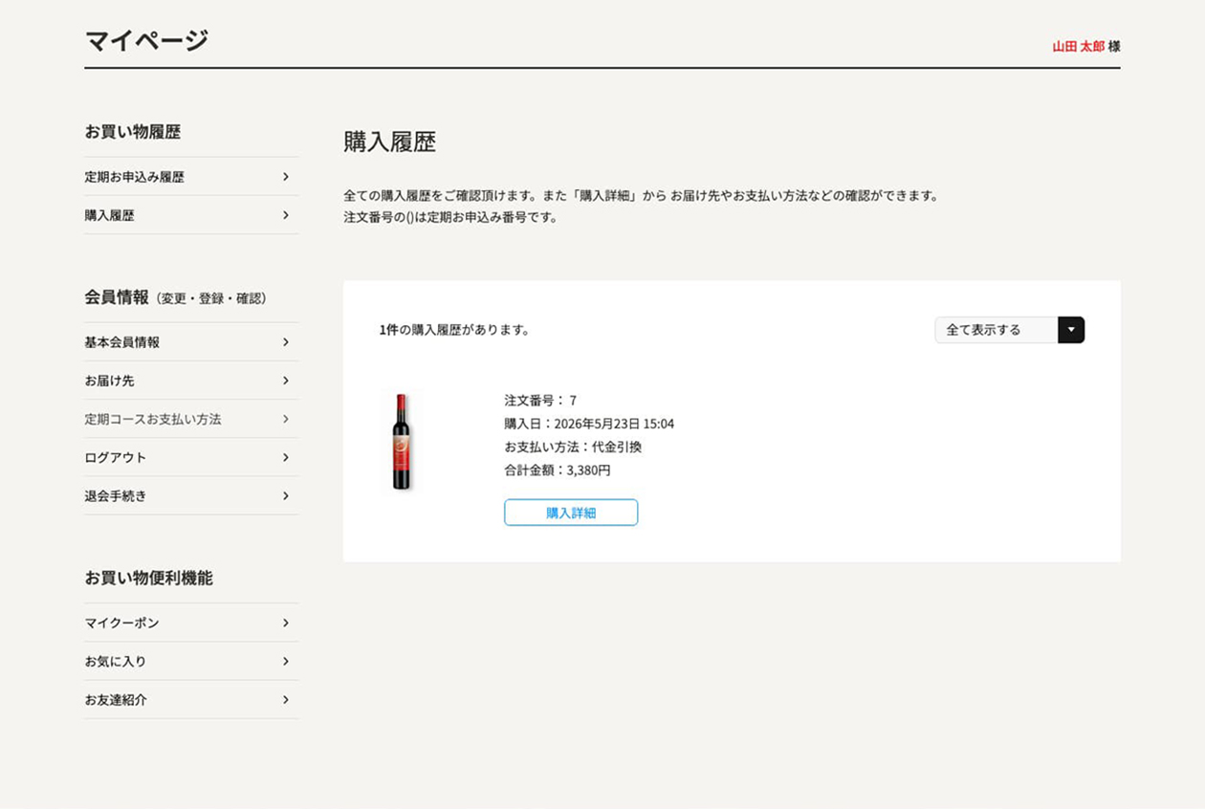Open 退会手続き
The image size is (1205, 809).
pos(191,495)
